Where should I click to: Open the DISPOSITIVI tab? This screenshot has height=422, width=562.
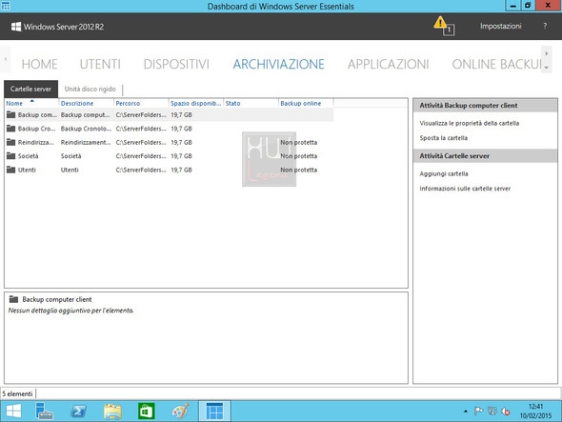(x=176, y=64)
